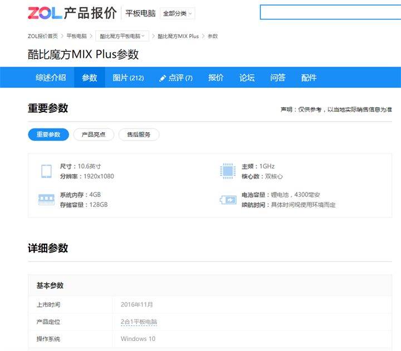Open the 点评 (7) tab

tap(175, 77)
